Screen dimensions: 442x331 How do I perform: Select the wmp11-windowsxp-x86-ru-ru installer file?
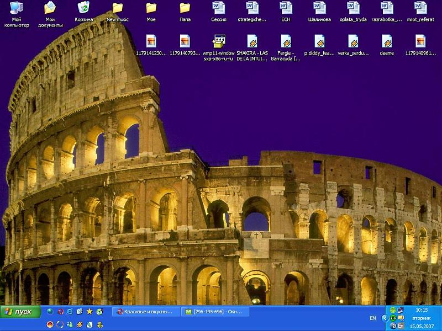click(219, 42)
